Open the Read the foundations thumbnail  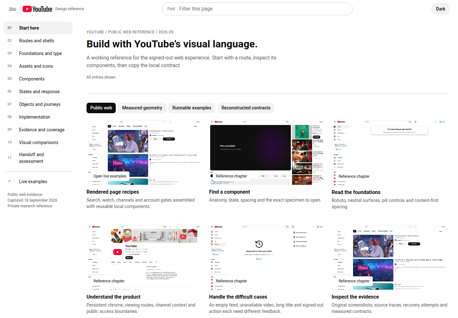coord(390,153)
